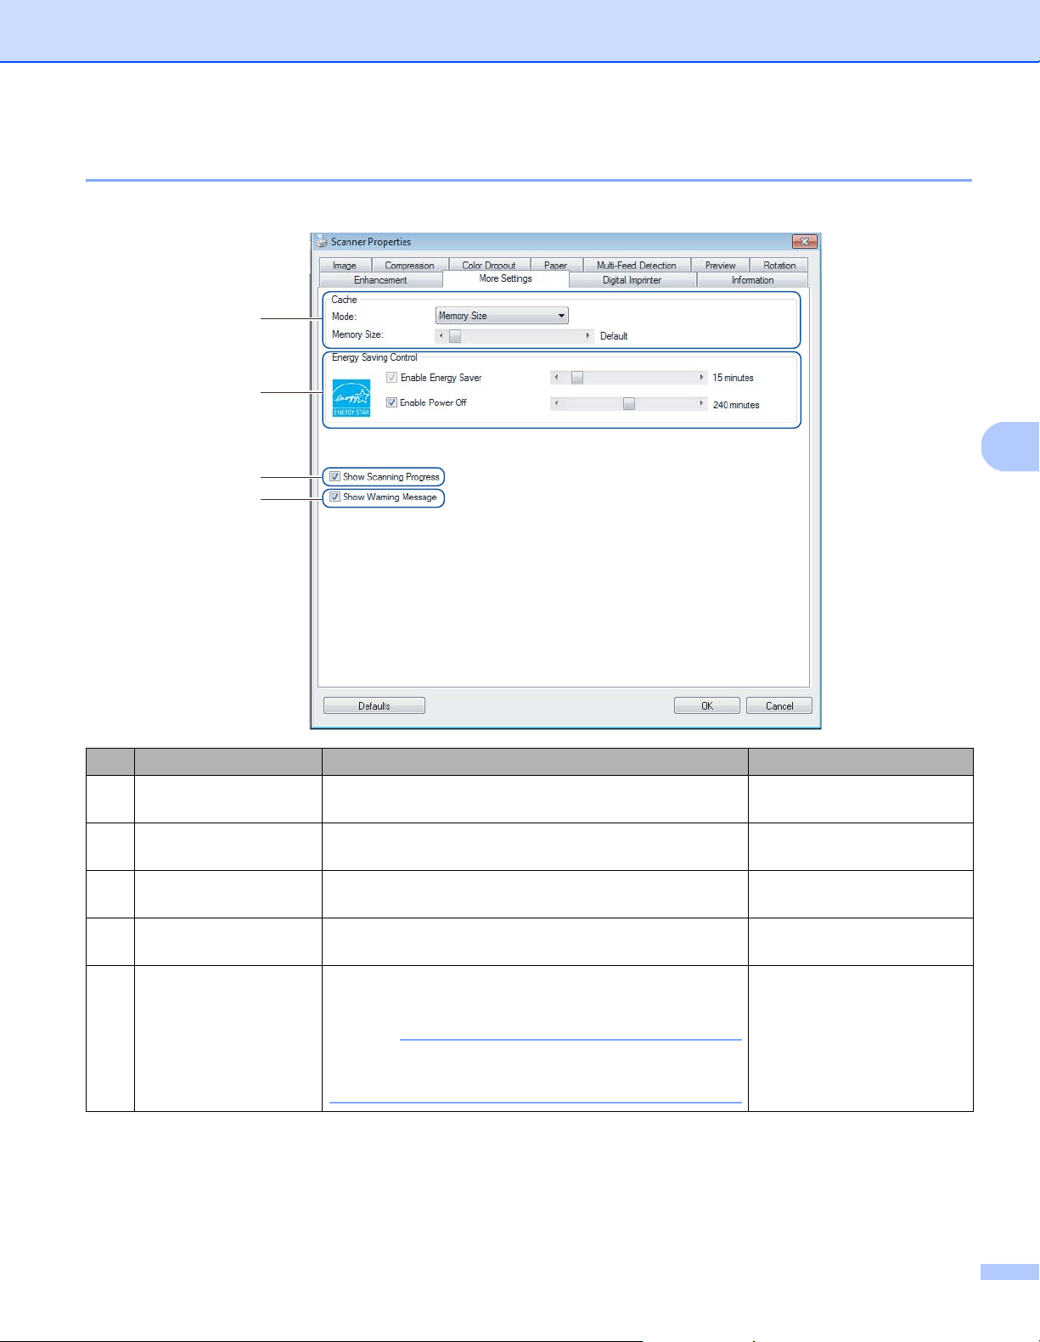Open the Compression tab
Viewport: 1040px width, 1342px height.
[x=409, y=266]
